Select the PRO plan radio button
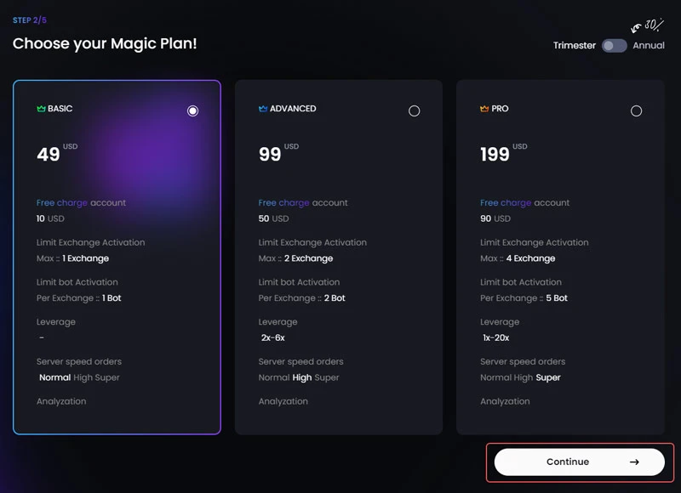The width and height of the screenshot is (681, 493). pyautogui.click(x=636, y=110)
